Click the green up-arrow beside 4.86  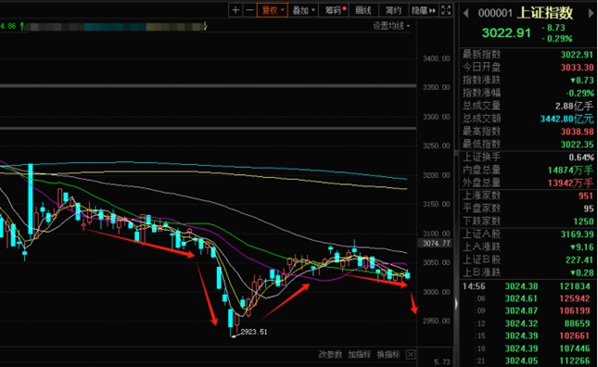(21, 26)
